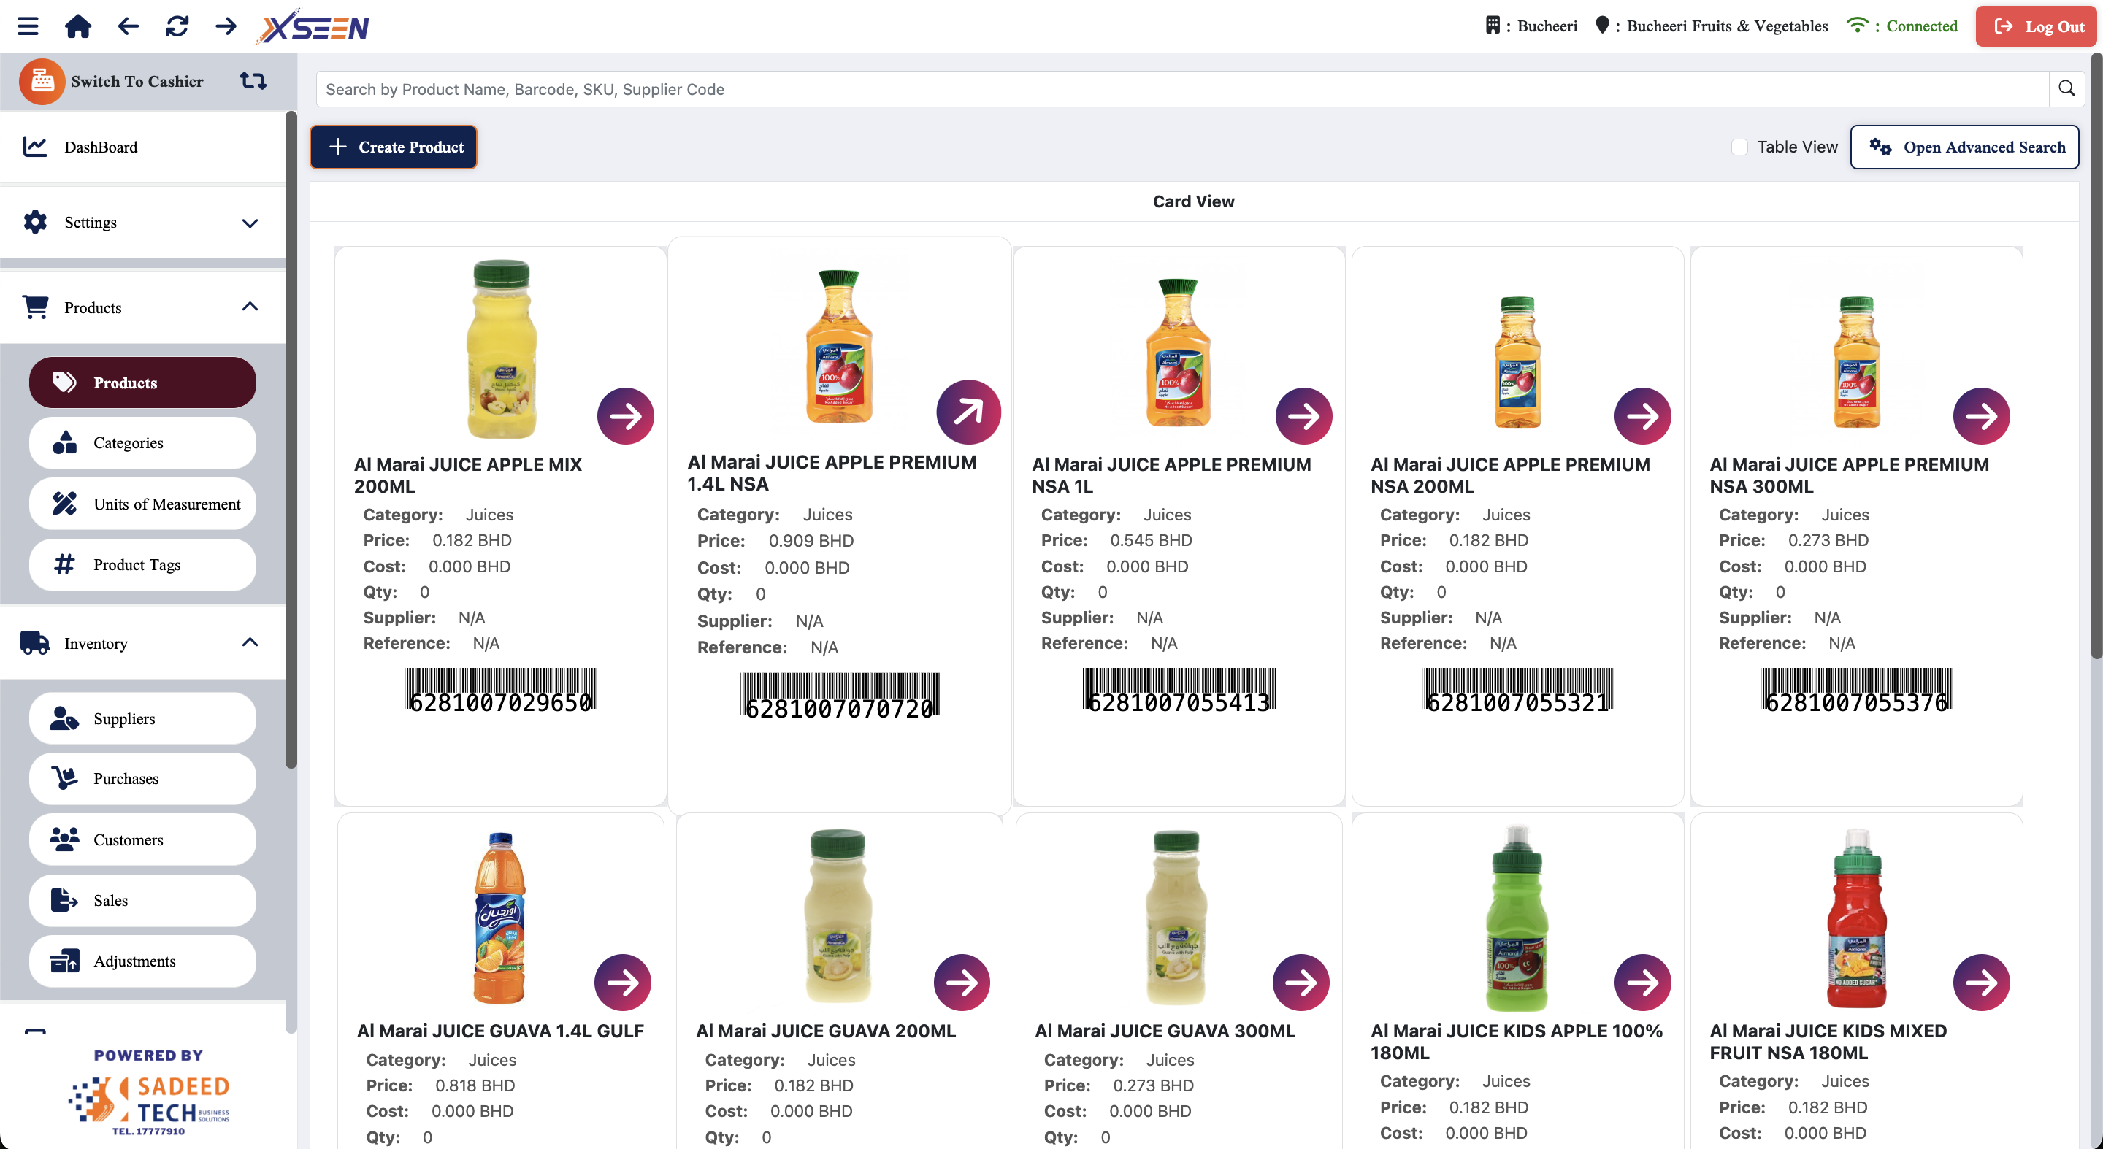2103x1149 pixels.
Task: Click the sidebar vertical scrollbar
Action: 291,441
